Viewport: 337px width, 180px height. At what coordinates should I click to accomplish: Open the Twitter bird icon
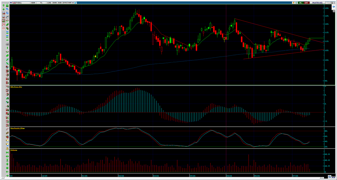click(x=75, y=3)
